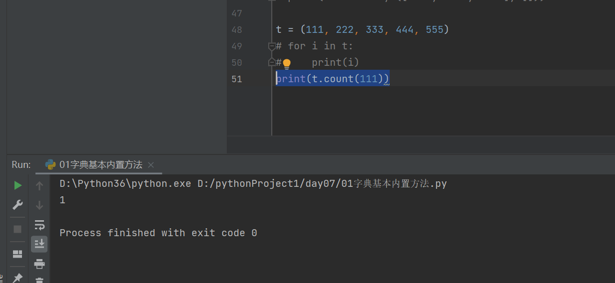This screenshot has width=615, height=283.
Task: Collapse the fold marker at line 49
Action: pyautogui.click(x=272, y=46)
